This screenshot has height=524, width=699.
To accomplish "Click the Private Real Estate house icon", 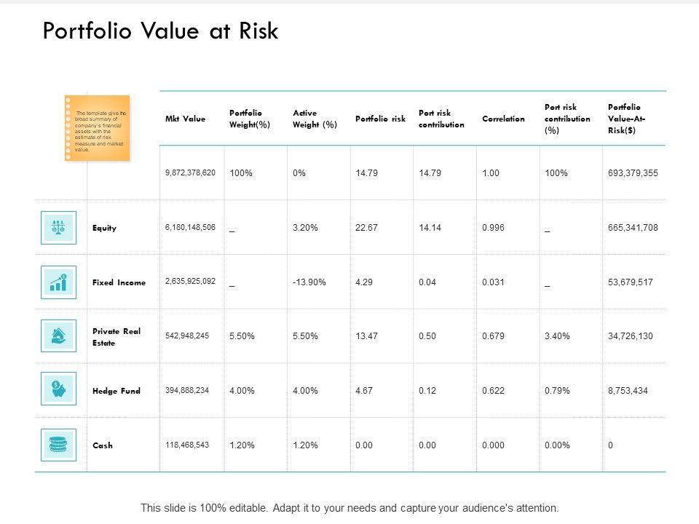I will (x=59, y=336).
